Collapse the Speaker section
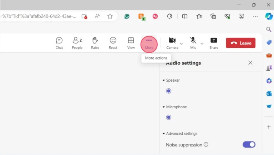The image size is (274, 155). pos(163,80)
